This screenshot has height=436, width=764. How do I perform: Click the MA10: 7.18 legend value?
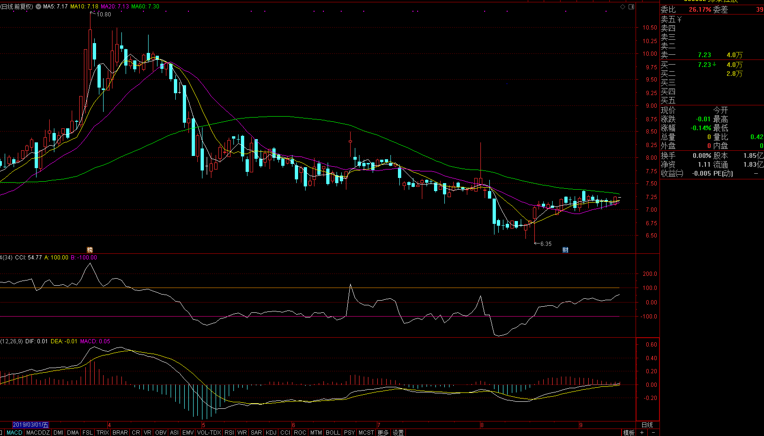(84, 7)
